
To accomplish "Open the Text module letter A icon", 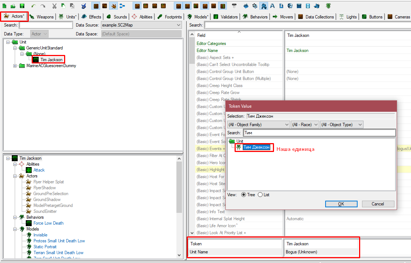I will pyautogui.click(x=272, y=6).
